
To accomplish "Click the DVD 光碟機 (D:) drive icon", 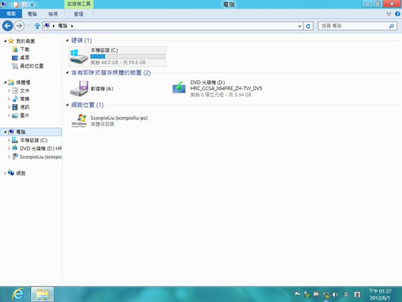I will click(179, 87).
